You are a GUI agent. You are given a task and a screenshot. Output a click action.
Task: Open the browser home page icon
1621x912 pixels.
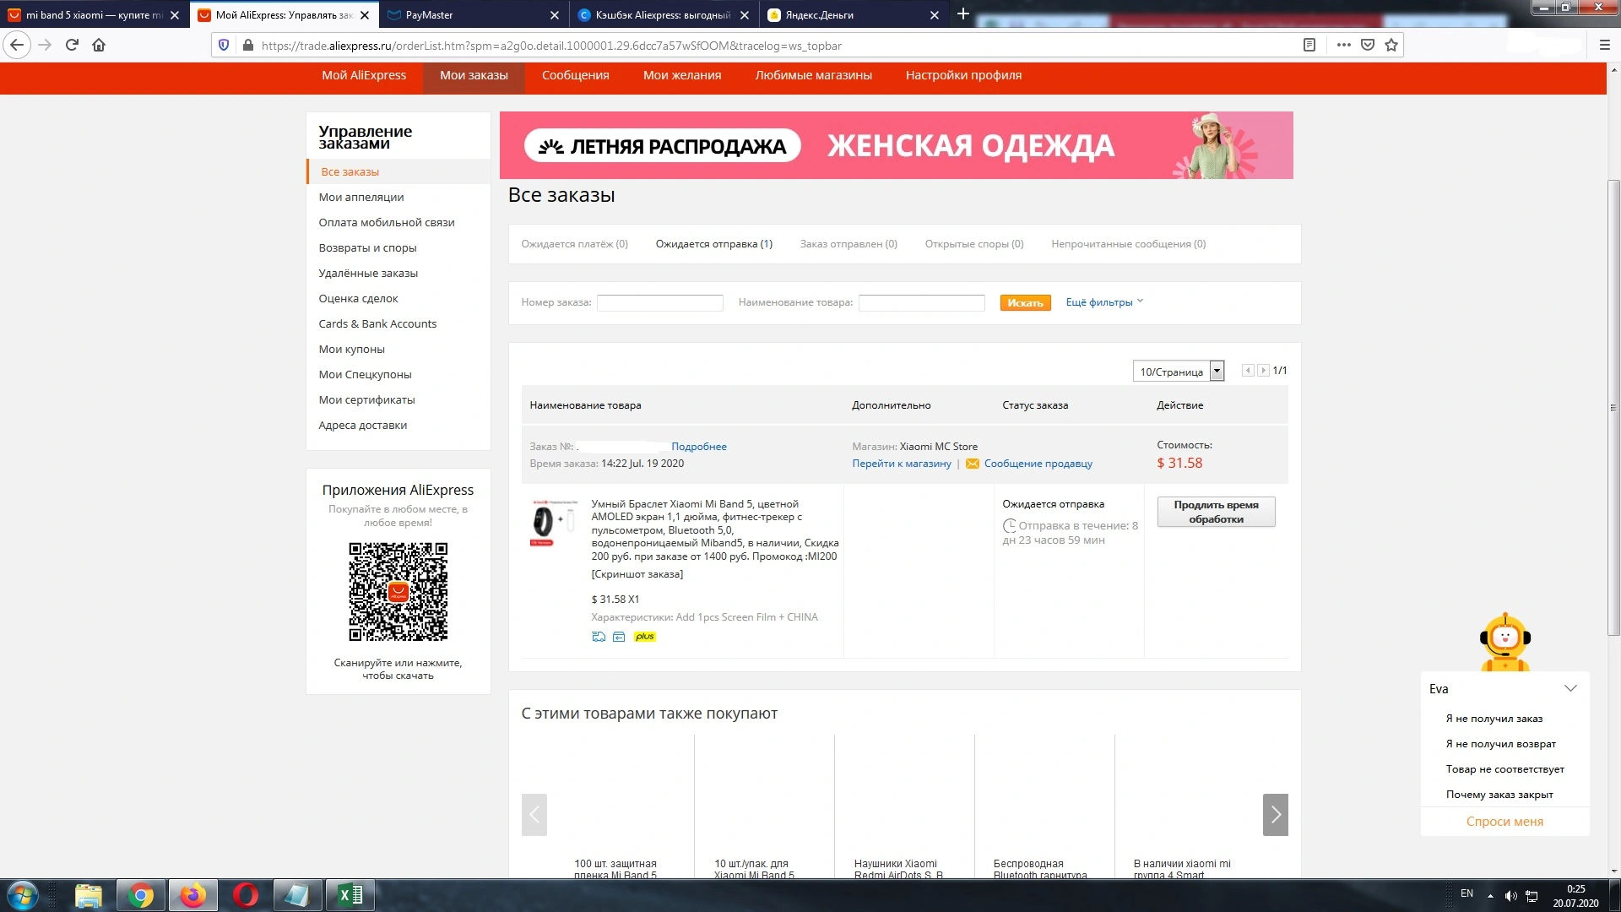pos(99,46)
